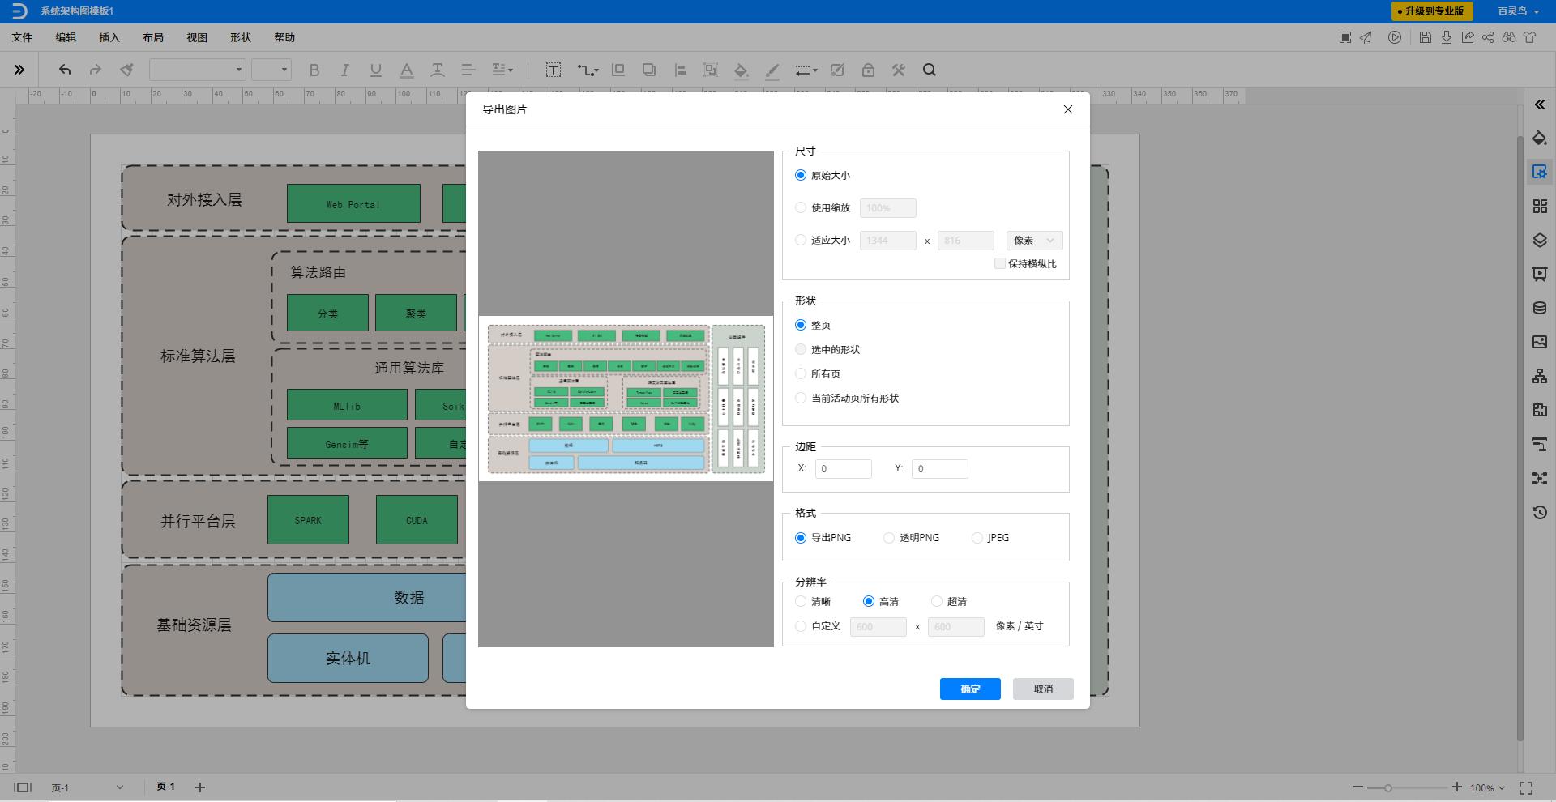Viewport: 1556px width, 802px height.
Task: Open the 像素 unit dropdown
Action: tap(1034, 241)
